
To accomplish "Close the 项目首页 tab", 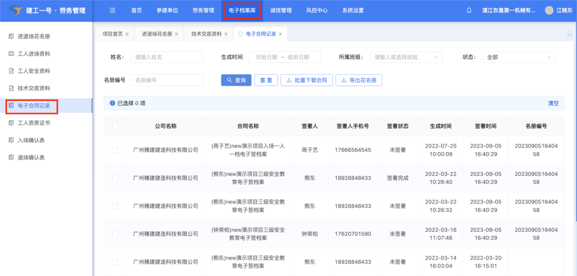I will 127,34.
